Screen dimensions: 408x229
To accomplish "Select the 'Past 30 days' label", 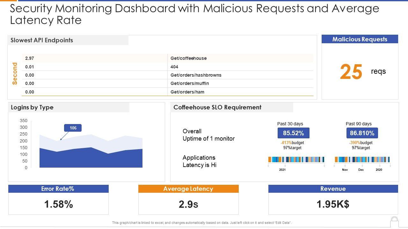I will (290, 124).
